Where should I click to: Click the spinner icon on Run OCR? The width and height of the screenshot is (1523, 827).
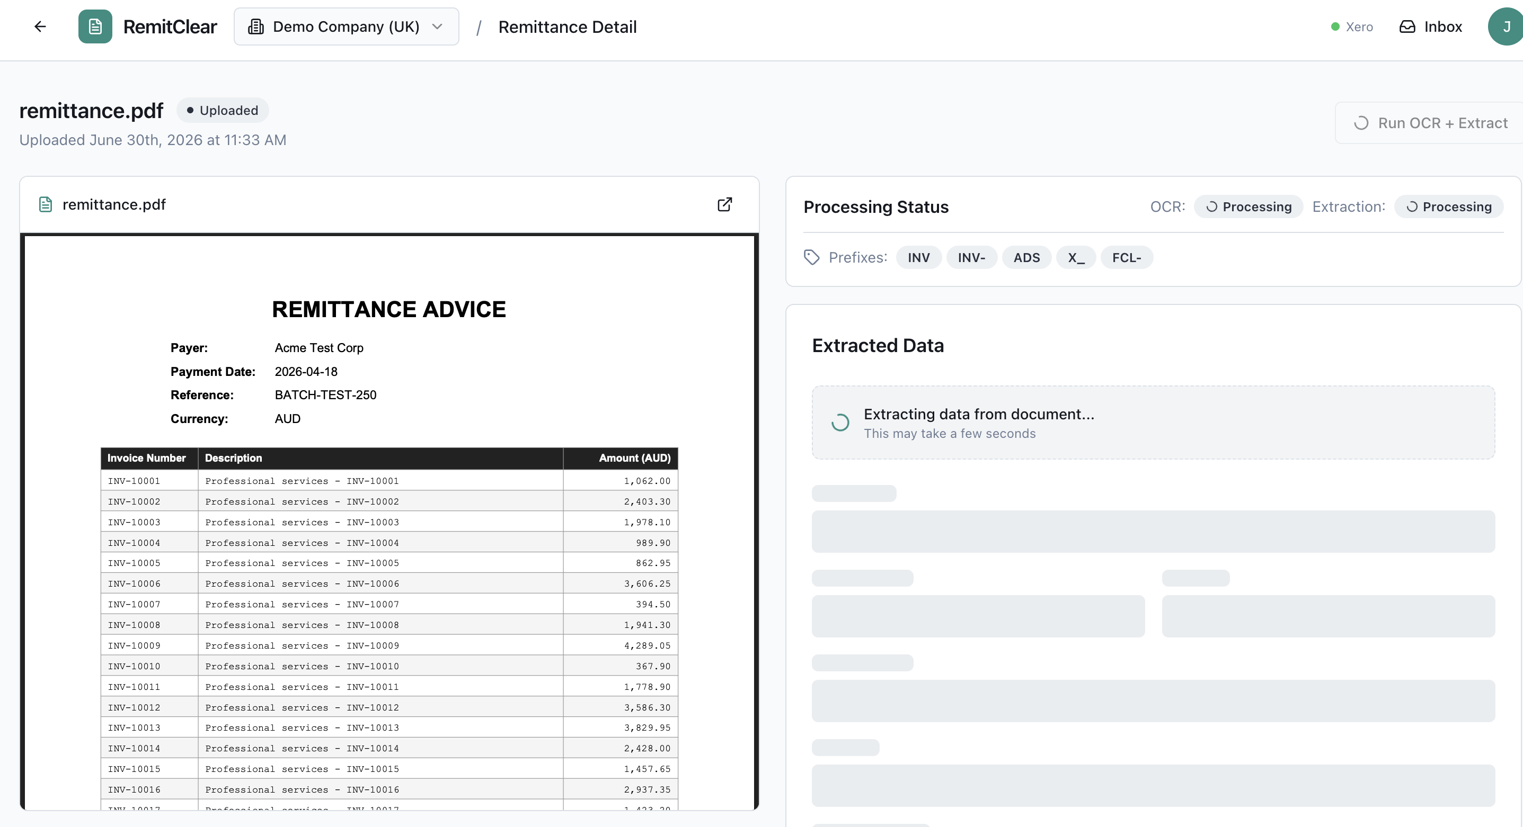point(1361,123)
